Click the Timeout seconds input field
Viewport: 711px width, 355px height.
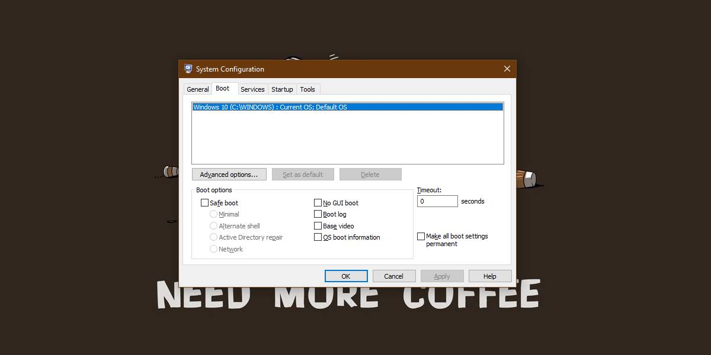coord(437,201)
